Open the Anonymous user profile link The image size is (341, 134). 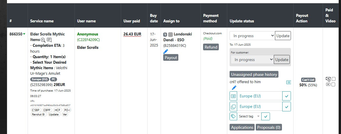click(x=88, y=34)
